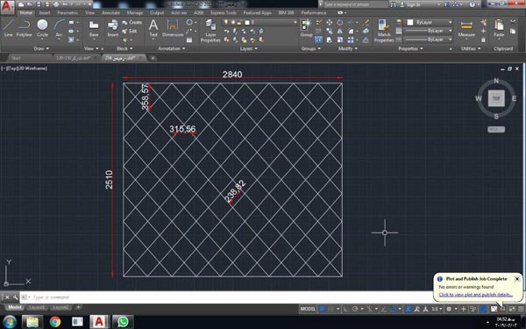Expand the Annotation panel
526x329 pixels.
coord(172,48)
